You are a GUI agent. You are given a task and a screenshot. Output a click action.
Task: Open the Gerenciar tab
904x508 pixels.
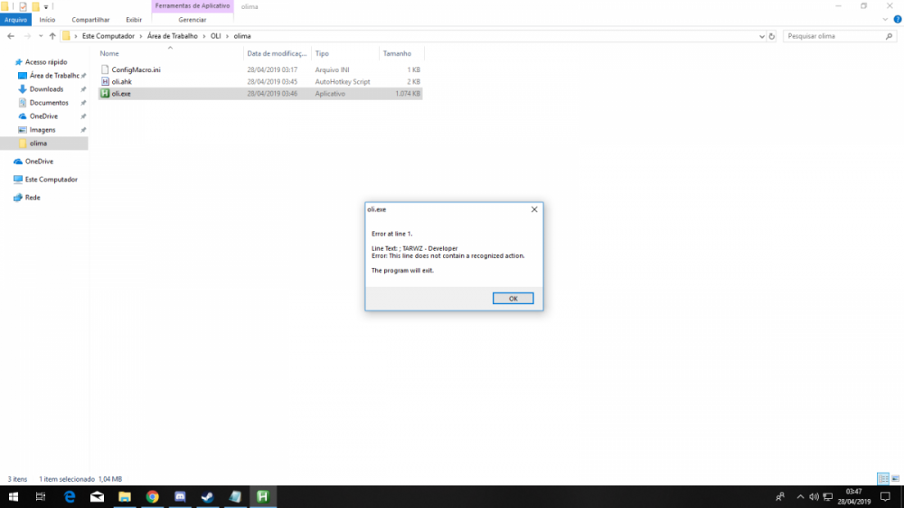192,20
